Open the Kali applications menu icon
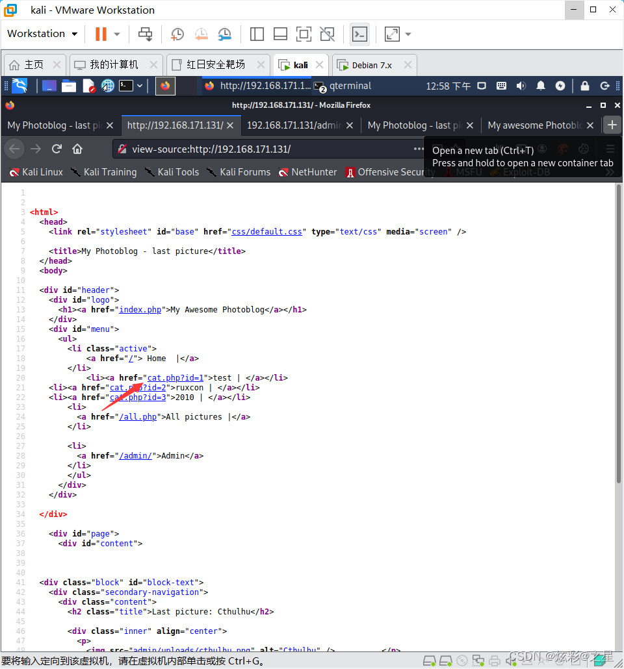This screenshot has width=624, height=669. 19,86
